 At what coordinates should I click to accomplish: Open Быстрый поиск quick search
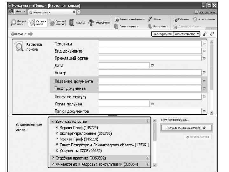click(19, 23)
